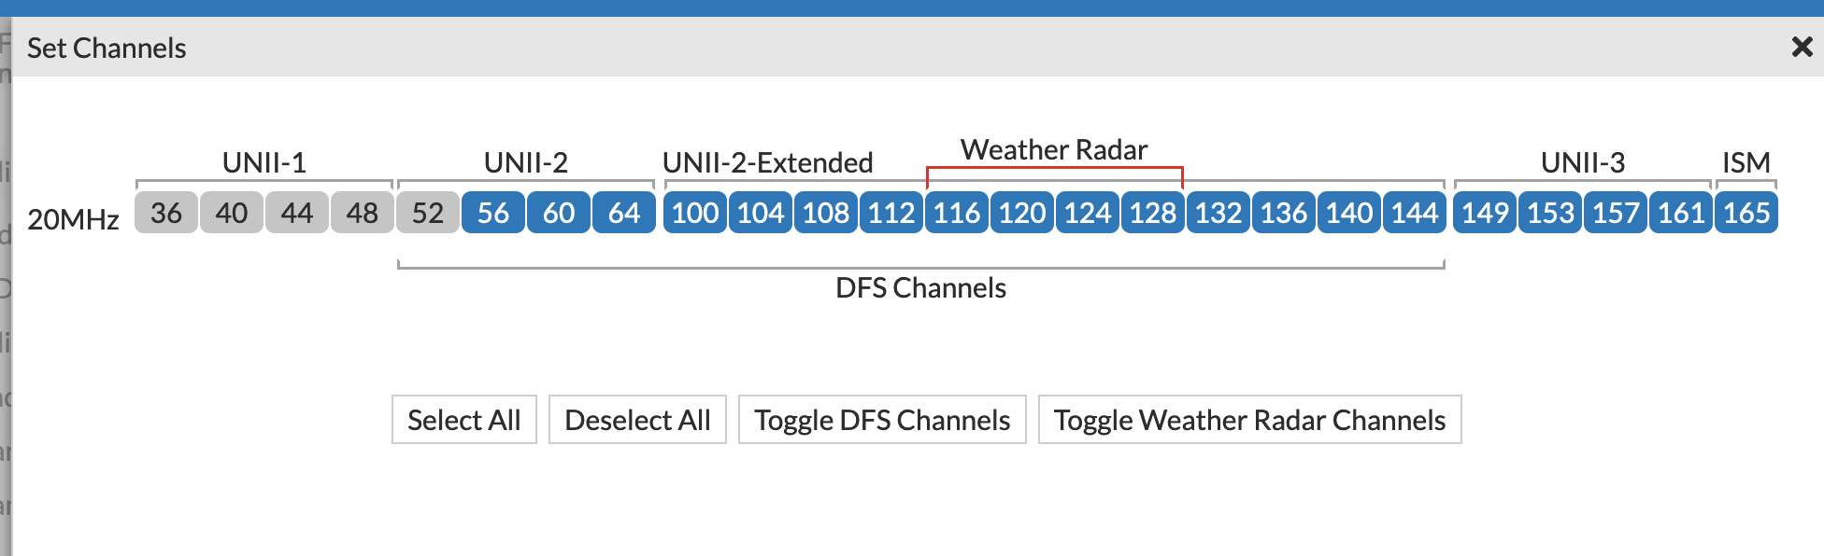
Task: Disable ISM channel 165
Action: pos(1746,213)
